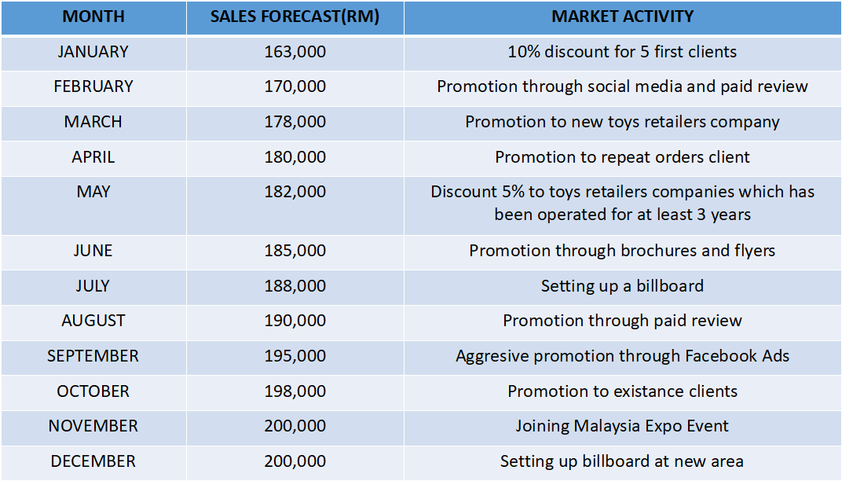Click the Facebook Ads promotion cell
This screenshot has width=842, height=481.
[622, 356]
